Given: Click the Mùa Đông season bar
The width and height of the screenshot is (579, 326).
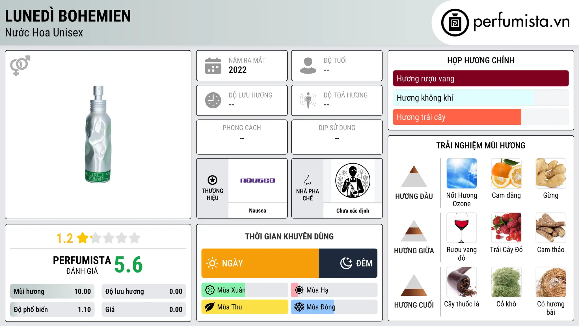Looking at the screenshot, I should click(334, 307).
